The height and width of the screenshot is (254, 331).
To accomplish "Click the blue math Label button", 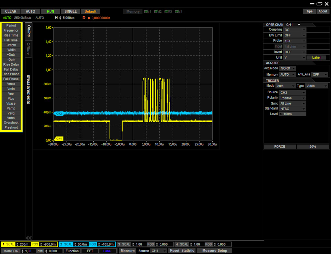I will point(108,251).
